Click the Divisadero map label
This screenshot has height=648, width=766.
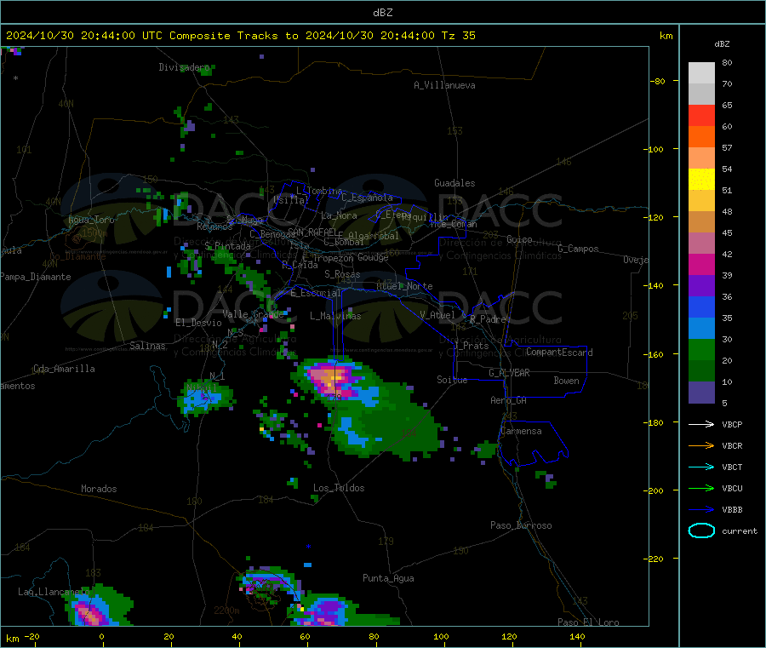tap(184, 67)
